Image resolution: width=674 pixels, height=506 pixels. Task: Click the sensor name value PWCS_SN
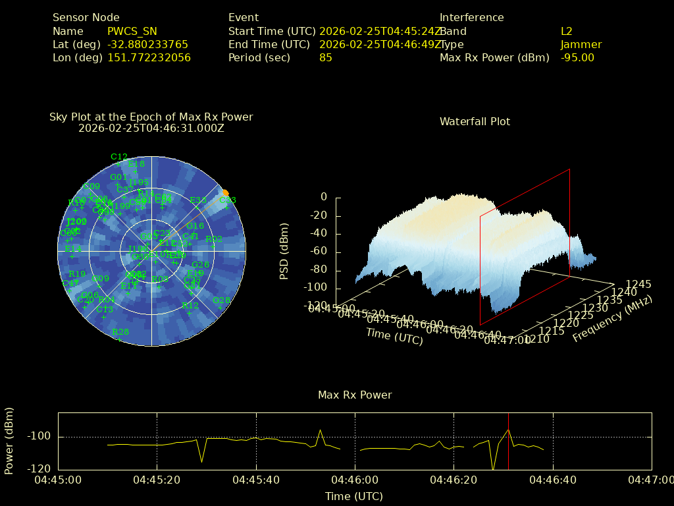click(x=132, y=31)
